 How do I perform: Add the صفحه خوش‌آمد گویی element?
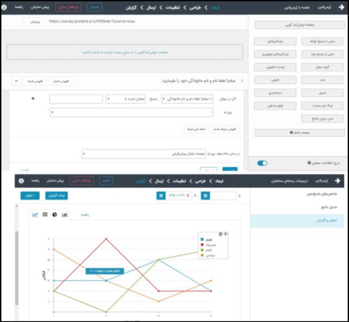pos(300,25)
